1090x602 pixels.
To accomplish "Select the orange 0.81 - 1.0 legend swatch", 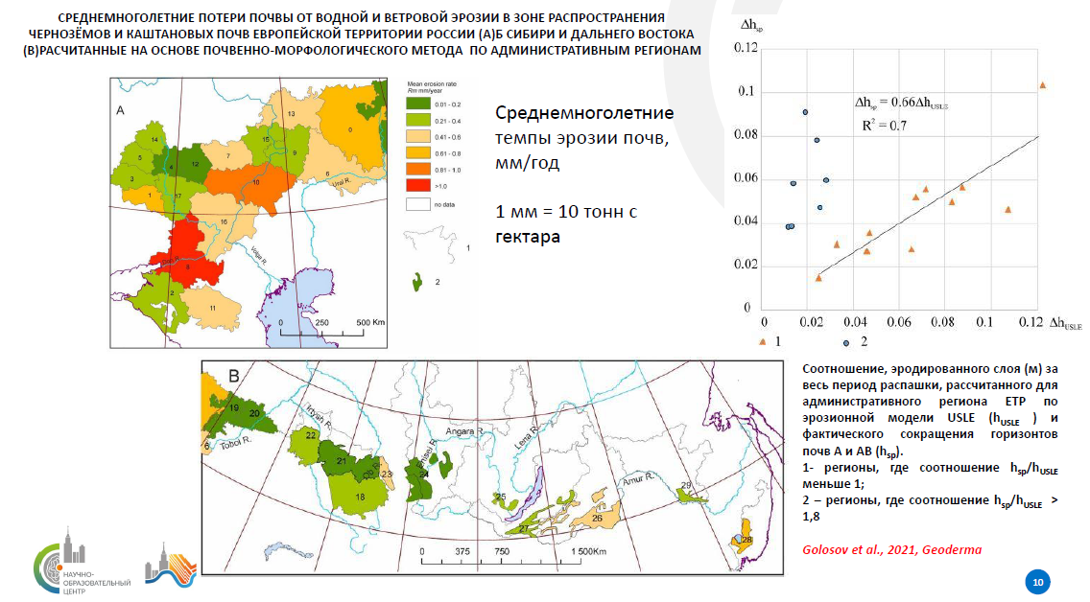I will coord(416,170).
